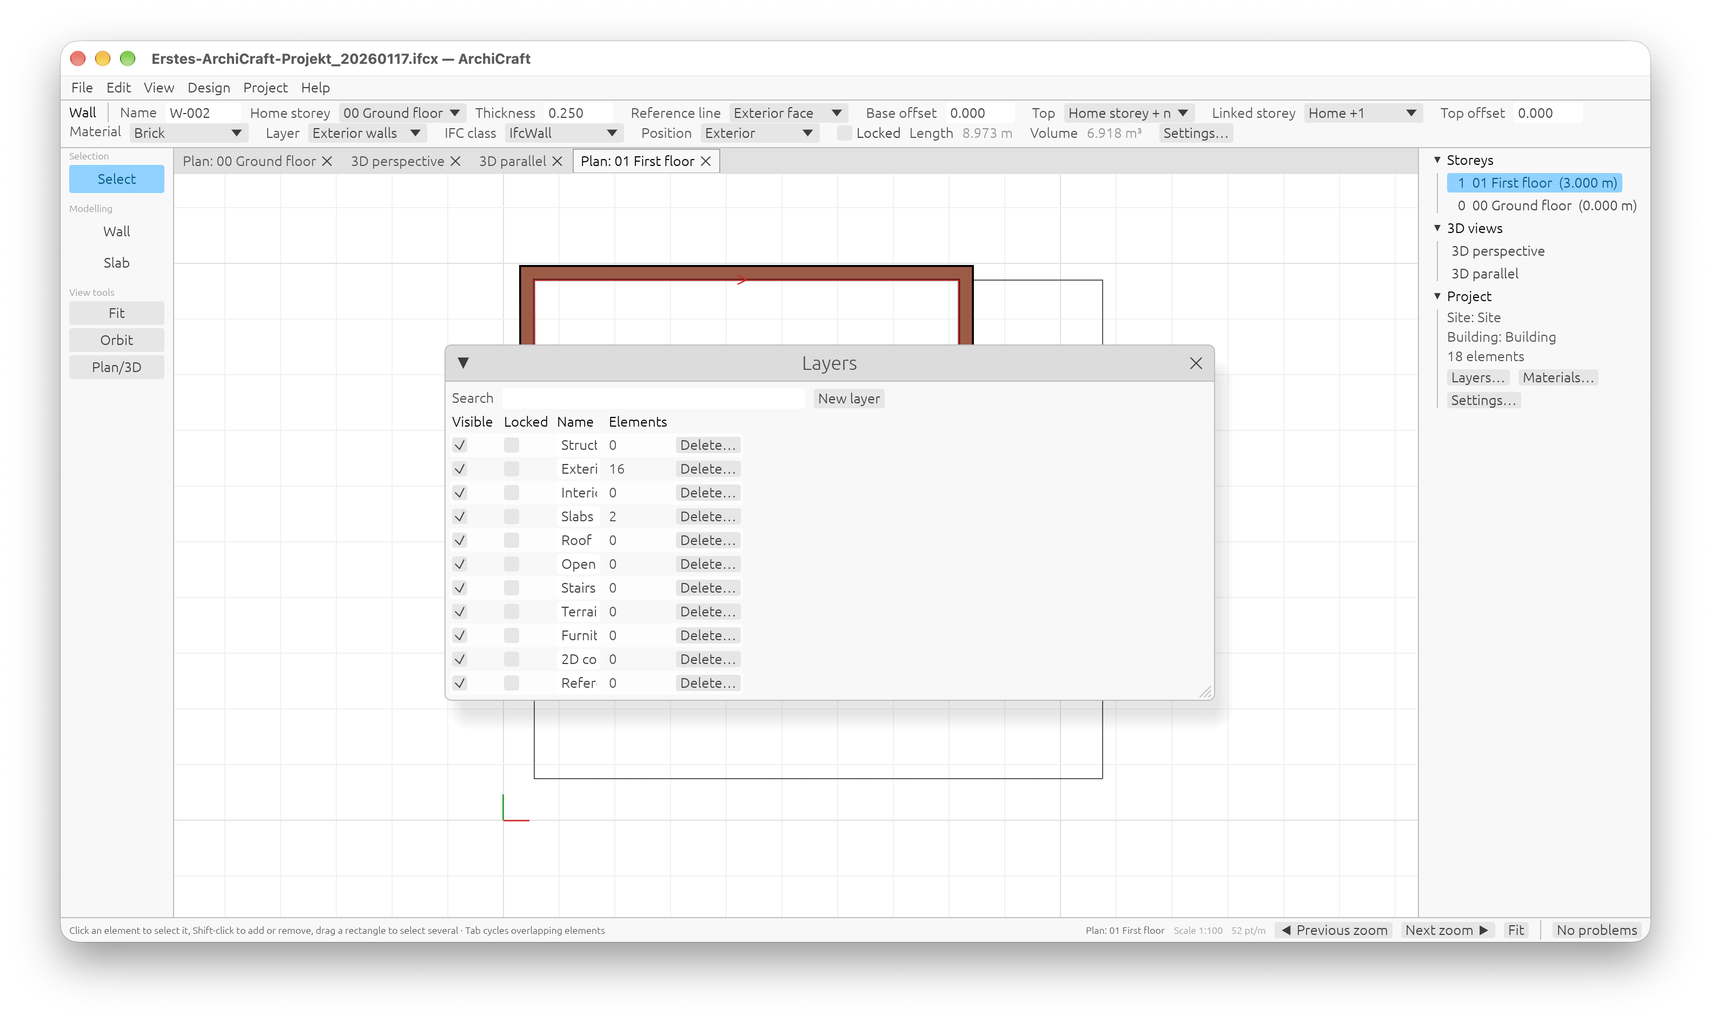Image resolution: width=1711 pixels, height=1022 pixels.
Task: Click the No problems status indicator
Action: click(x=1597, y=930)
